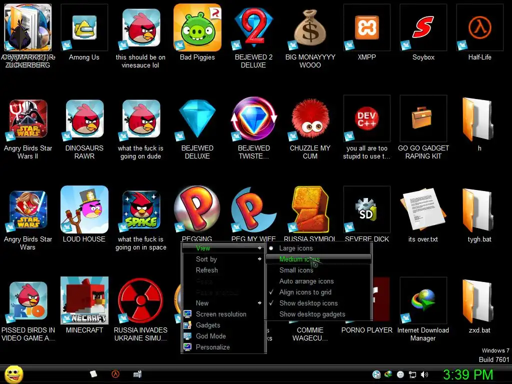Open the Half-Life desktop shortcut
Viewport: 512px width, 384px height.
[479, 28]
